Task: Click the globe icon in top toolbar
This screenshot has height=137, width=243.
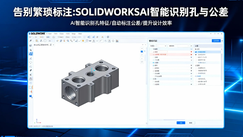Action: tap(108, 37)
